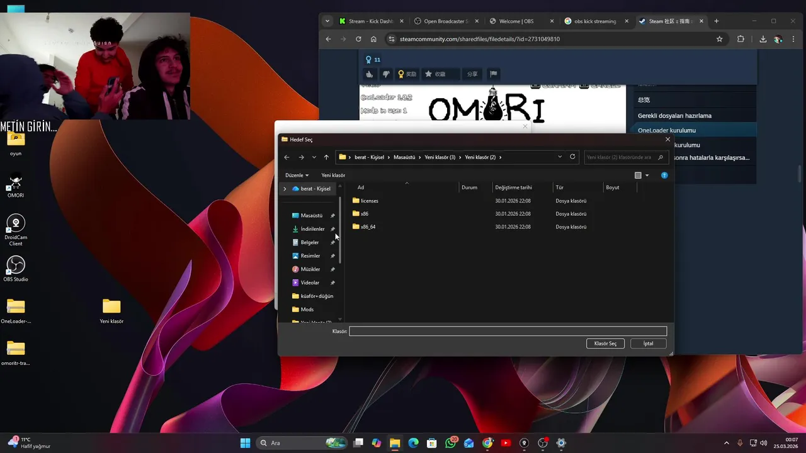Image resolution: width=806 pixels, height=453 pixels.
Task: Open Mods folder in sidebar
Action: [307, 310]
